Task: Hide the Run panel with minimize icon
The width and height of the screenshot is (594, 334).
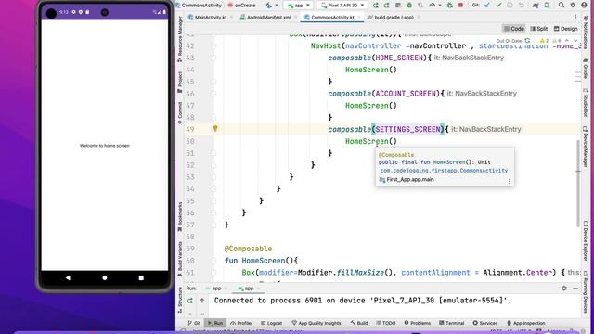Action: (575, 289)
